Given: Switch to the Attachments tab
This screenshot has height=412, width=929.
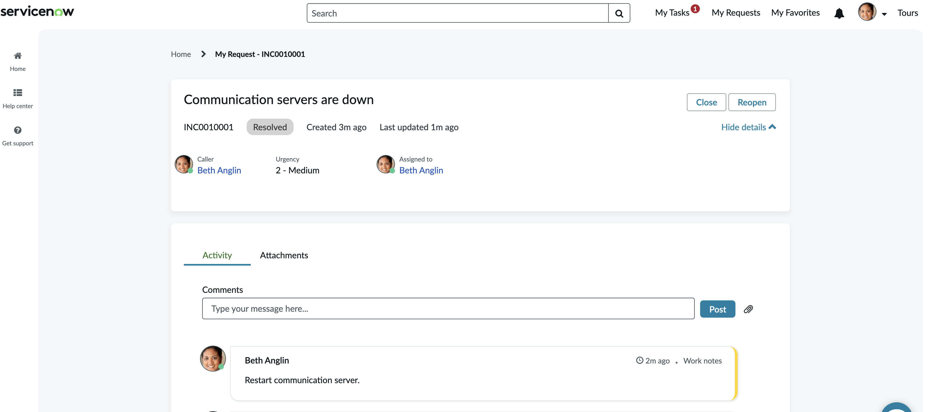Looking at the screenshot, I should pyautogui.click(x=284, y=255).
